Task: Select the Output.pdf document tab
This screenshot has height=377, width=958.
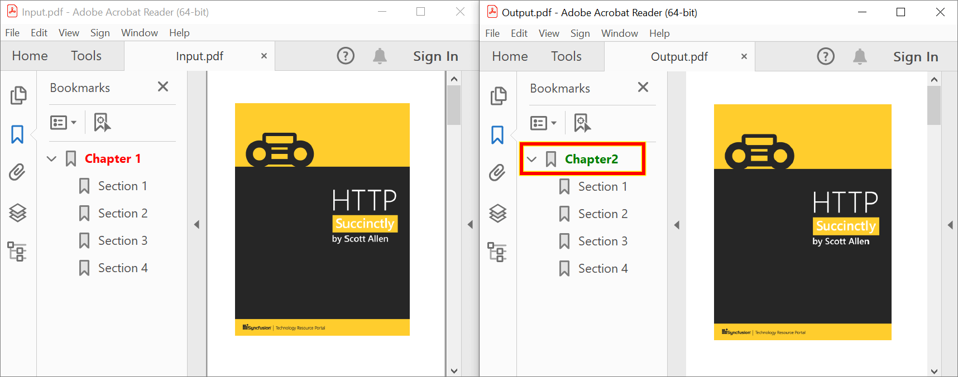Action: click(679, 56)
